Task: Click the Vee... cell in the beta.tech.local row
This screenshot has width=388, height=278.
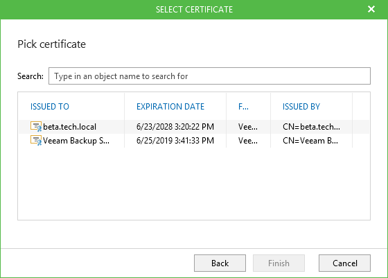Action: pyautogui.click(x=248, y=127)
